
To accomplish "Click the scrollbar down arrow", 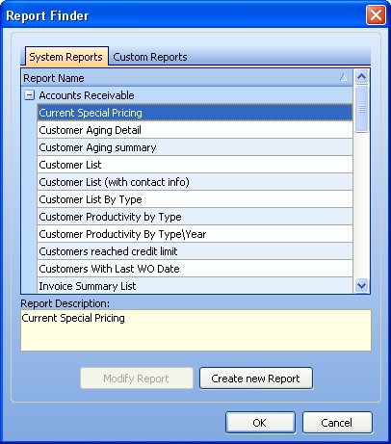I will click(361, 285).
